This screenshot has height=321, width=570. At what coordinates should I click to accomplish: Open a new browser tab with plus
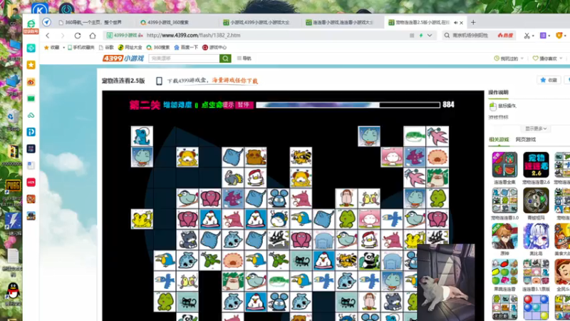tap(473, 23)
